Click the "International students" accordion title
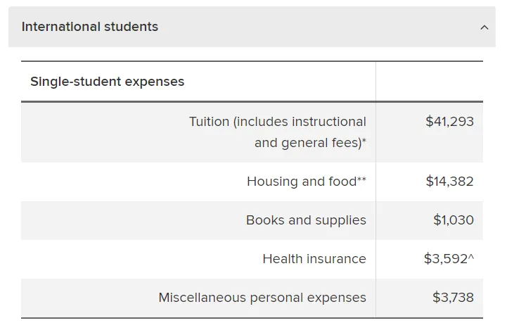 [x=90, y=27]
